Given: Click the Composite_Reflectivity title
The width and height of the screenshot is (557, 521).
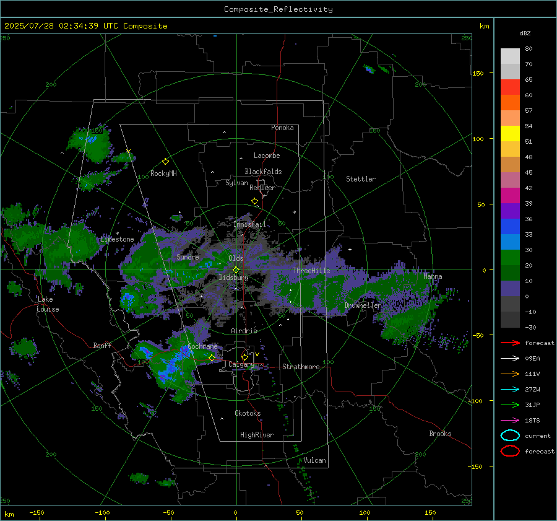Looking at the screenshot, I should tap(278, 9).
